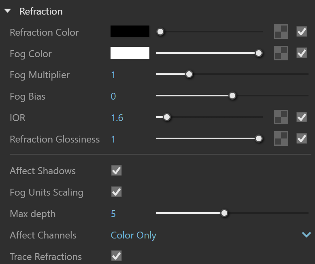Click the Fog Bias value field
This screenshot has width=315, height=264.
113,96
